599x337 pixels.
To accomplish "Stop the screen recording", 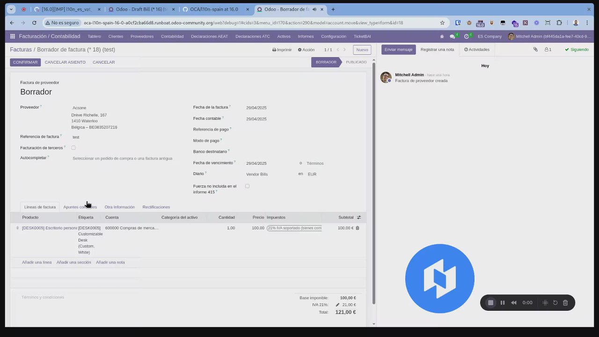I will click(490, 303).
